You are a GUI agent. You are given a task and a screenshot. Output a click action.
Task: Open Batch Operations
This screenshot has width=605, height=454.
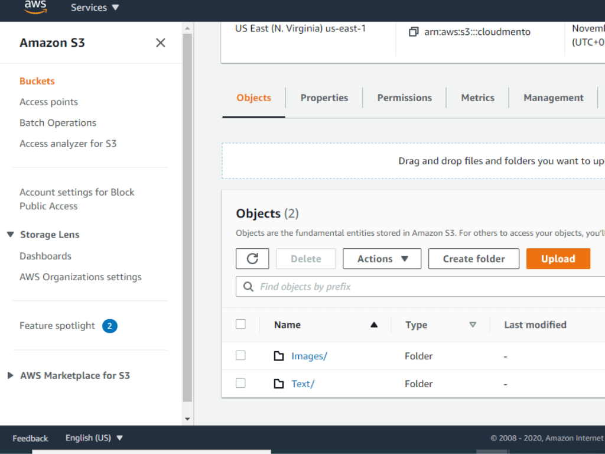(58, 123)
